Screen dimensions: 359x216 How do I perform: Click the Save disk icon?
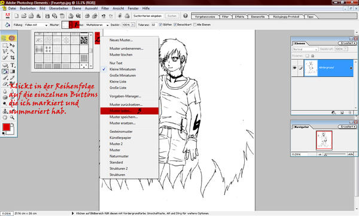(x=47, y=16)
